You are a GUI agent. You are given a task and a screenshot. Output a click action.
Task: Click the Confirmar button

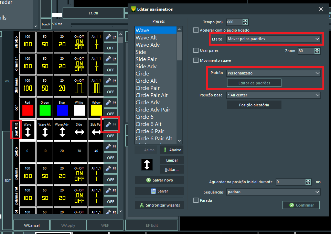tap(301, 205)
